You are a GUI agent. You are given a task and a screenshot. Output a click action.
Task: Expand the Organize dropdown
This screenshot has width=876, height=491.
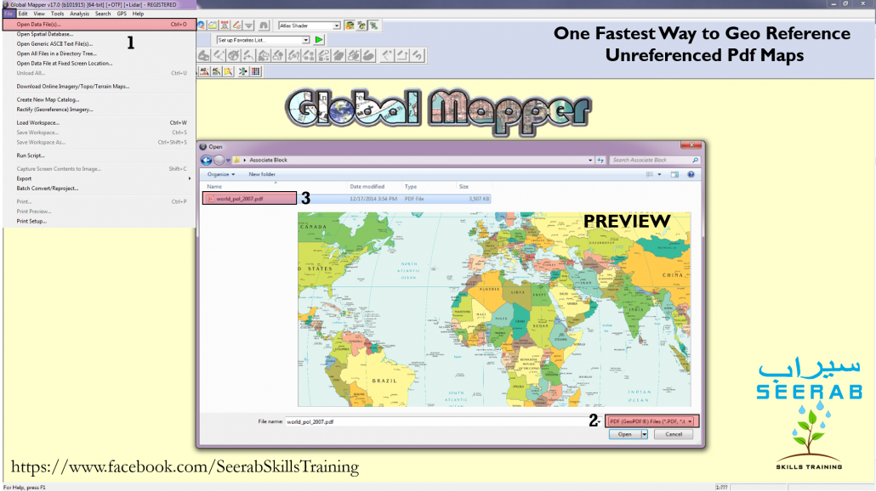pos(220,175)
